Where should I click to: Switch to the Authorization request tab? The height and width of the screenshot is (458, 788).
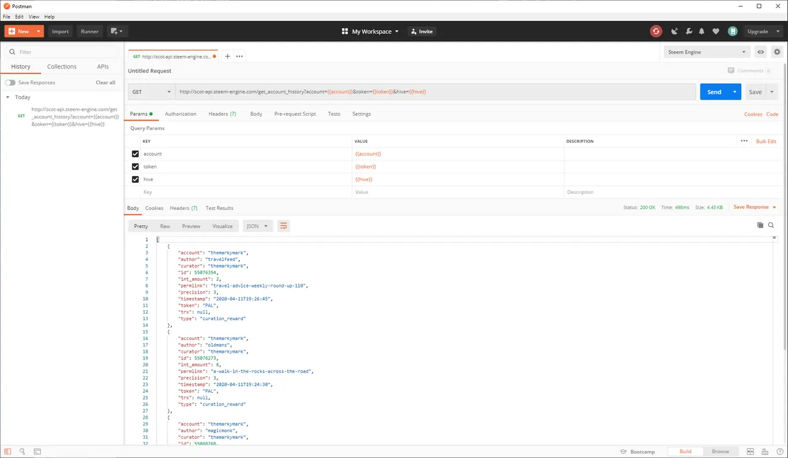(180, 114)
